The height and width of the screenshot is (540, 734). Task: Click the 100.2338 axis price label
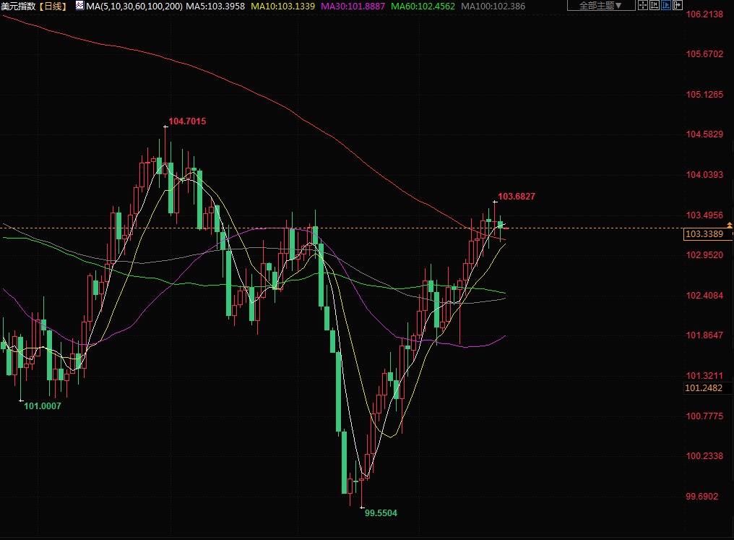704,455
